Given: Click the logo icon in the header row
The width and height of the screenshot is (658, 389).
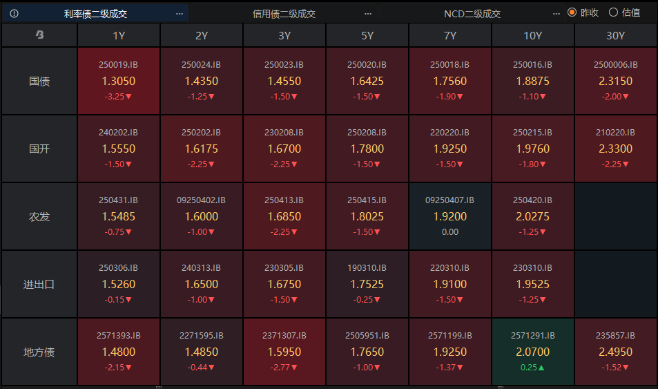Looking at the screenshot, I should coord(39,35).
